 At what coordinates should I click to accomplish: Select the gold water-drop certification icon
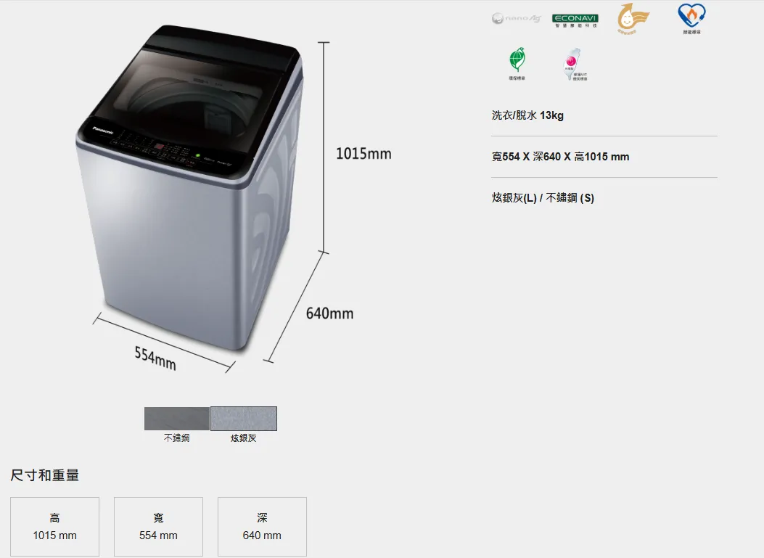tap(632, 19)
